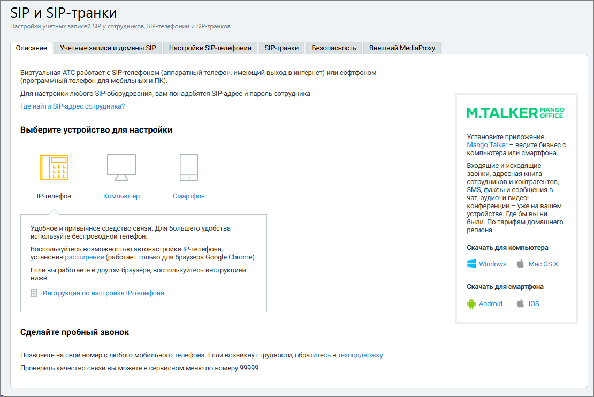Click the M.TALKER Mango Office logo
The height and width of the screenshot is (397, 594).
[x=515, y=112]
